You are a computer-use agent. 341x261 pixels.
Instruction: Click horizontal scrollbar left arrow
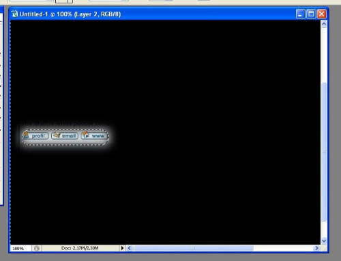coord(129,248)
